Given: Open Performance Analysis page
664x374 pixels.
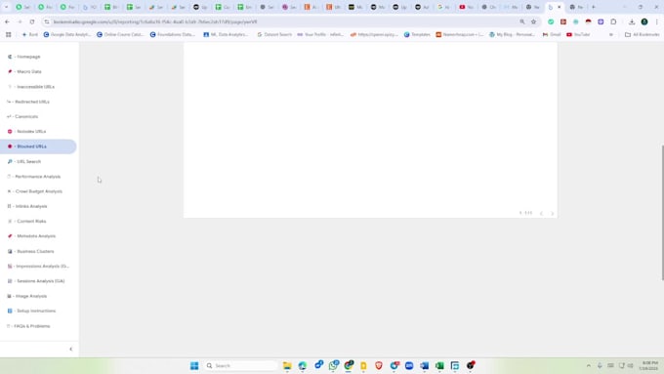Looking at the screenshot, I should 34,177.
